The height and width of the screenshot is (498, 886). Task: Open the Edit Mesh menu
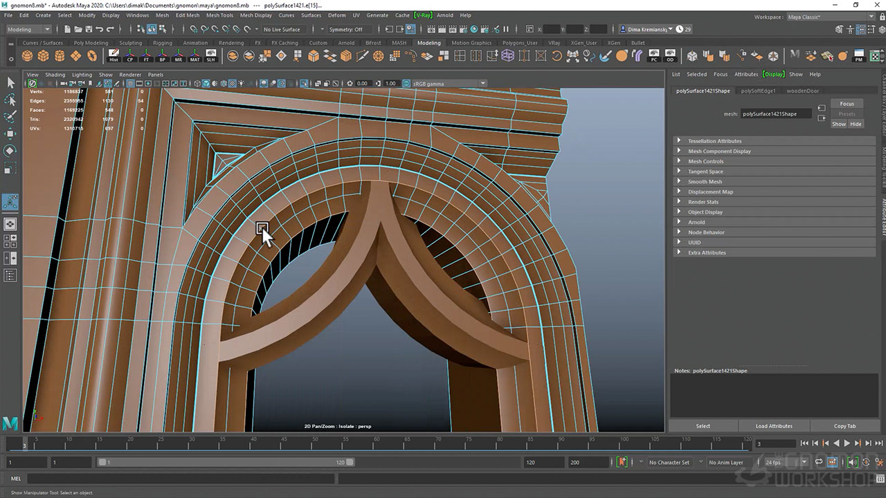pos(187,15)
